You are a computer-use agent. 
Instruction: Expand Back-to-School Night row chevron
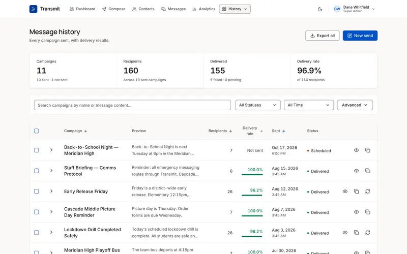51,150
